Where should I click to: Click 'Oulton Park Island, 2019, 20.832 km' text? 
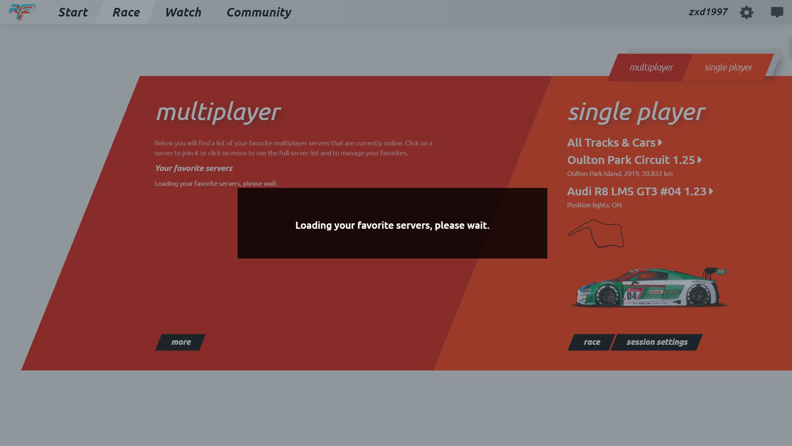coord(620,174)
